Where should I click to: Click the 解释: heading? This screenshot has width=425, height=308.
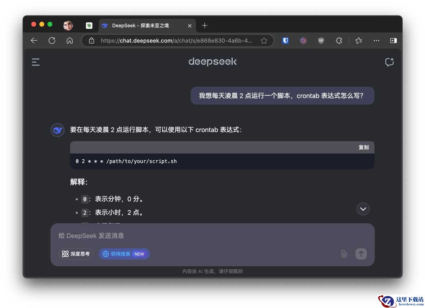pos(79,182)
